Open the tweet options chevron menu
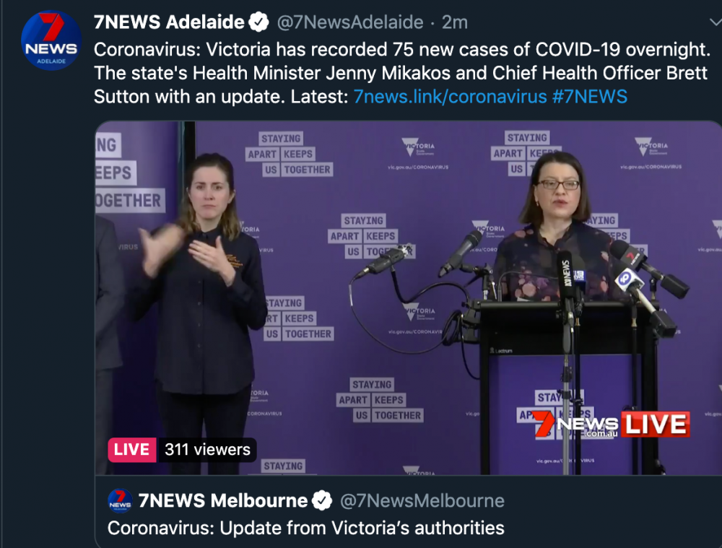 pos(716,22)
